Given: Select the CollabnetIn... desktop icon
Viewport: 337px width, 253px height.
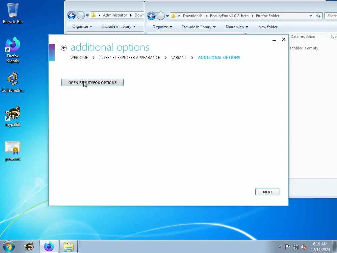Looking at the screenshot, I should coord(13,82).
